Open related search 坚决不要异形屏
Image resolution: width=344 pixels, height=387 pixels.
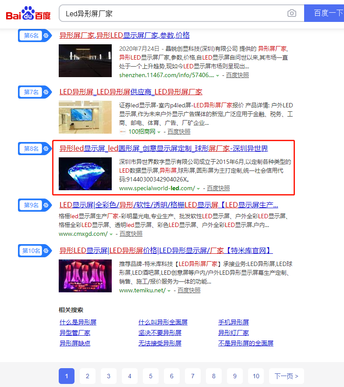[x=160, y=333]
